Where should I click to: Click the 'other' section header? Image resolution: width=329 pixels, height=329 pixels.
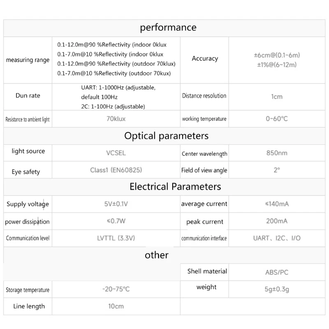pyautogui.click(x=156, y=255)
